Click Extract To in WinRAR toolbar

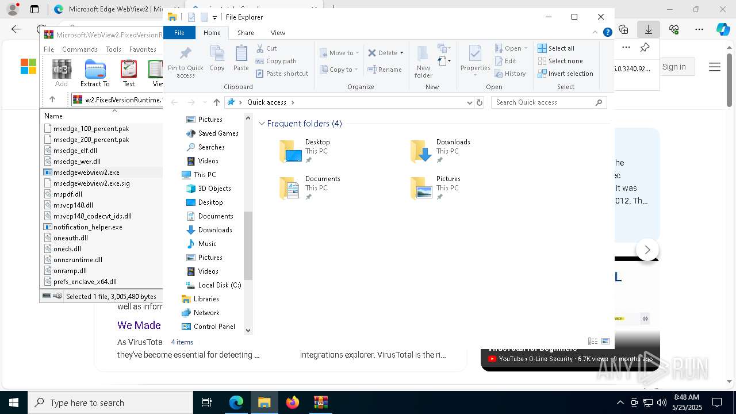click(x=95, y=73)
